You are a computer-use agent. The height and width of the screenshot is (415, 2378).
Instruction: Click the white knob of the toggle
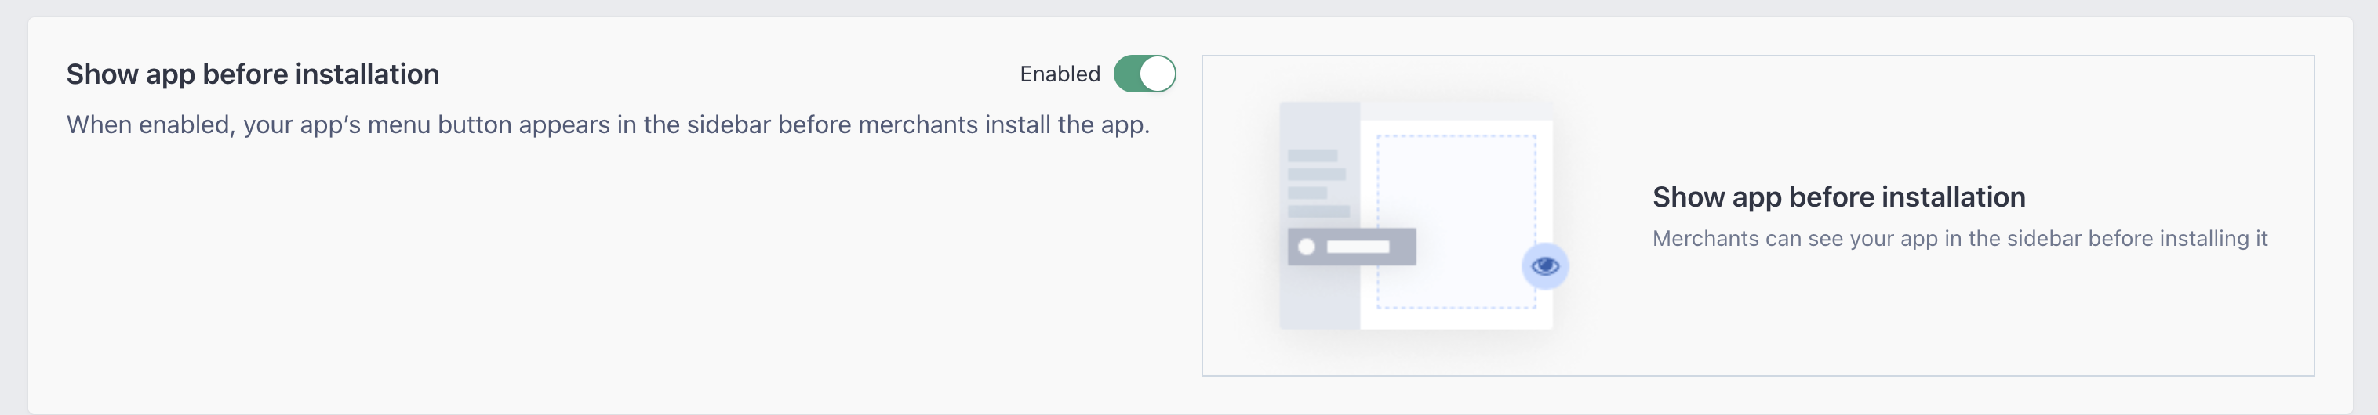pyautogui.click(x=1157, y=74)
